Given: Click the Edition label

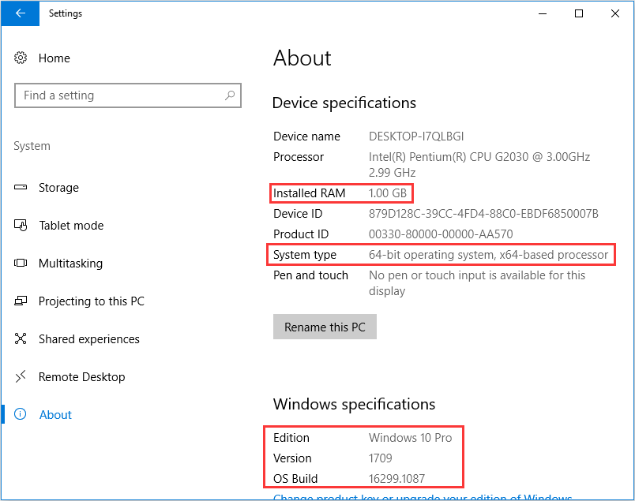Looking at the screenshot, I should (x=291, y=437).
